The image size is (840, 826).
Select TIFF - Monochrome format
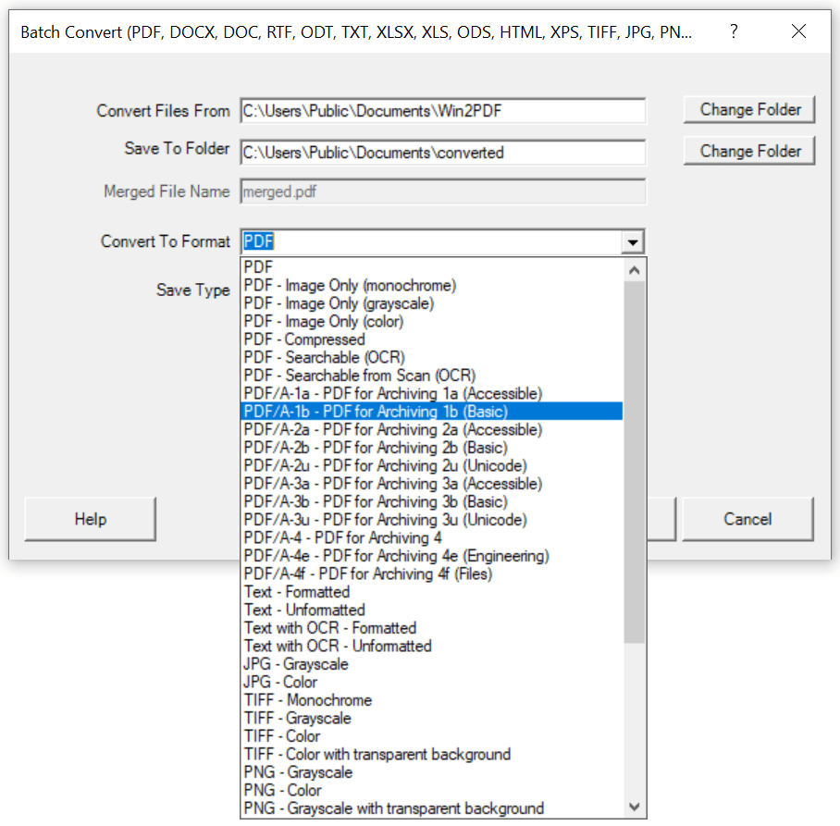(x=432, y=700)
